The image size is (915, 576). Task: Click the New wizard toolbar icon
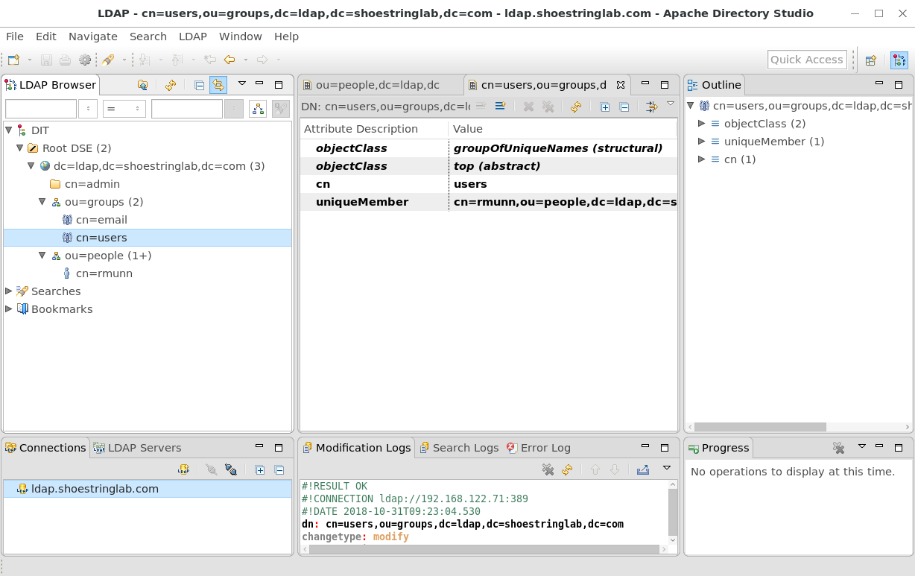[13, 60]
